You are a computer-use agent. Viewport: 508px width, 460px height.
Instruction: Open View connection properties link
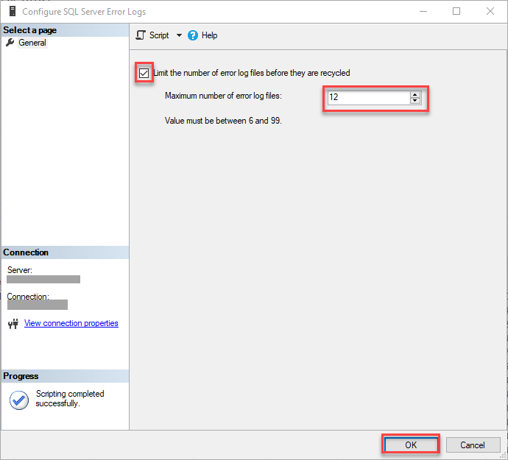[x=71, y=323]
